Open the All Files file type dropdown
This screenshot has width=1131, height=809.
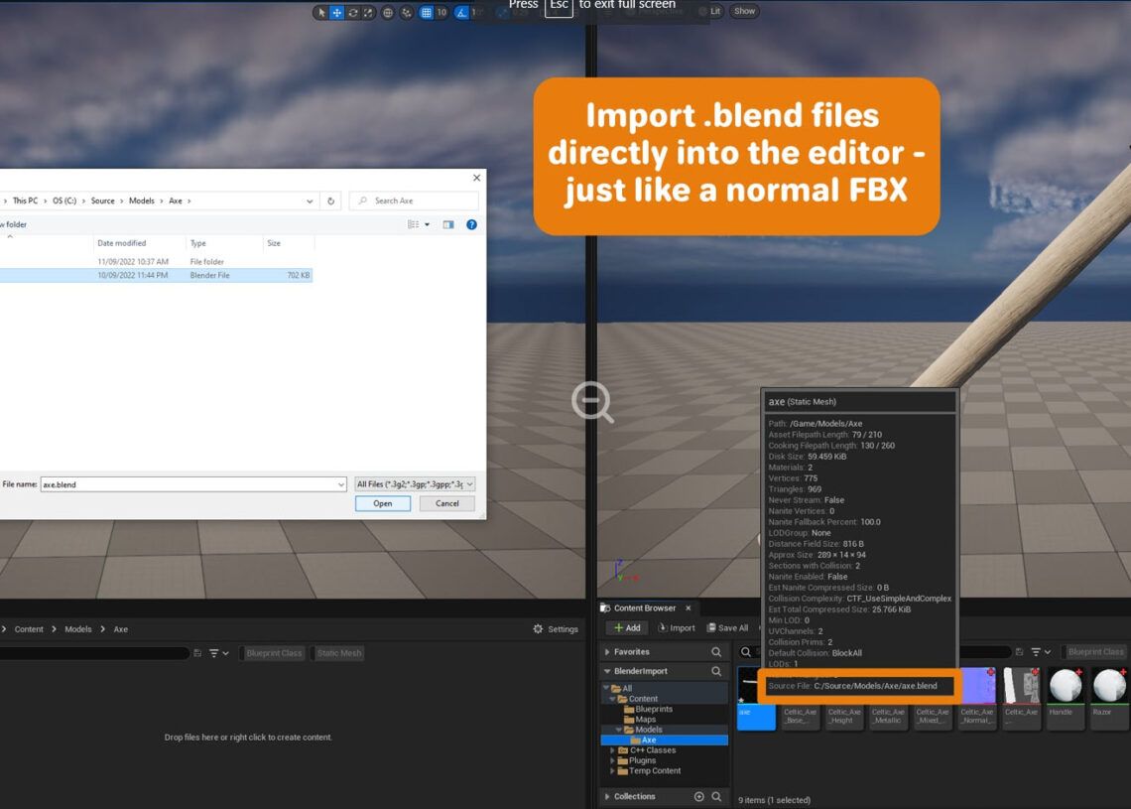click(415, 483)
